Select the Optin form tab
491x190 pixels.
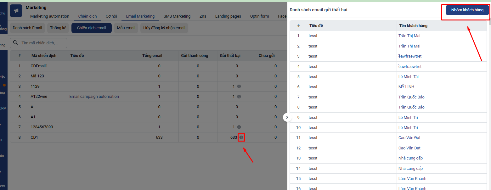pos(259,16)
